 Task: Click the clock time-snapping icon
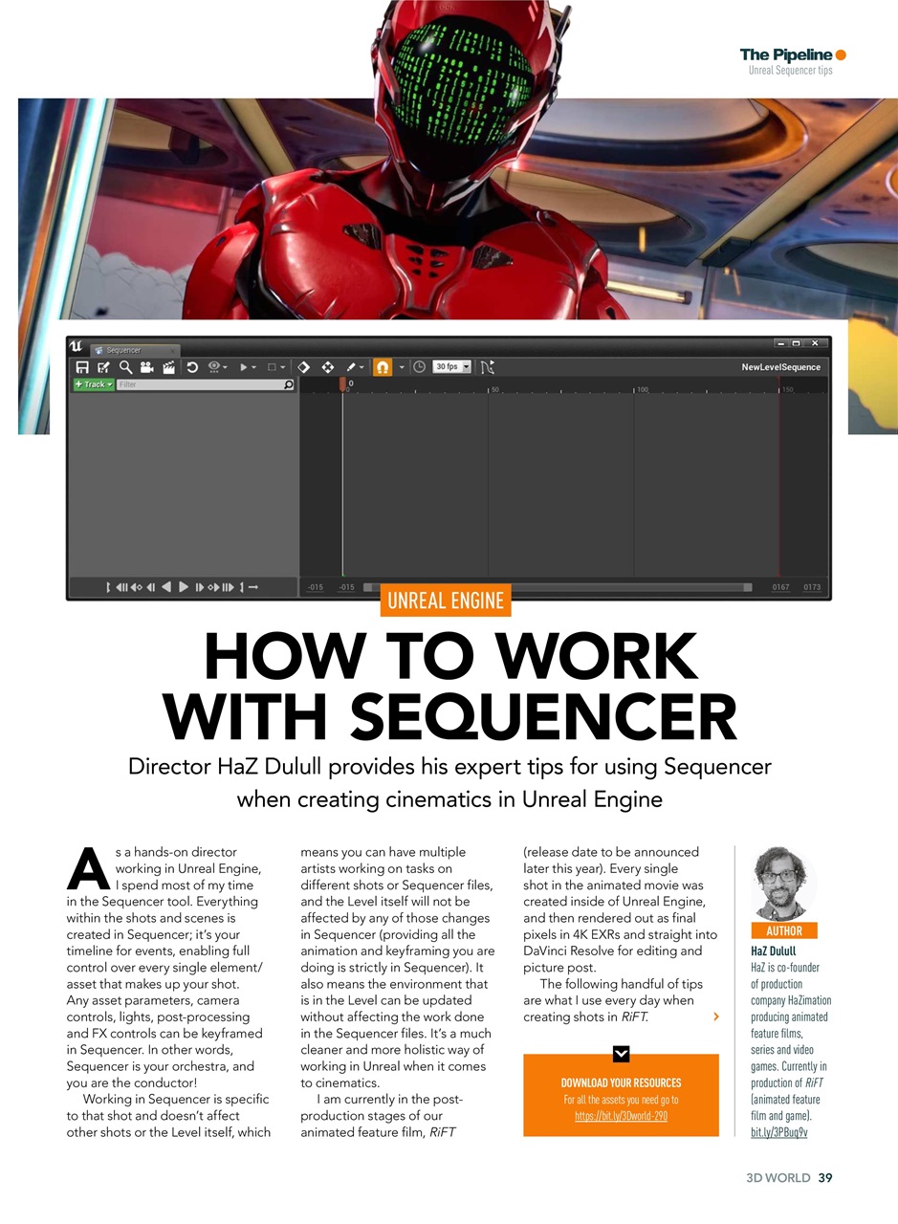pyautogui.click(x=421, y=366)
